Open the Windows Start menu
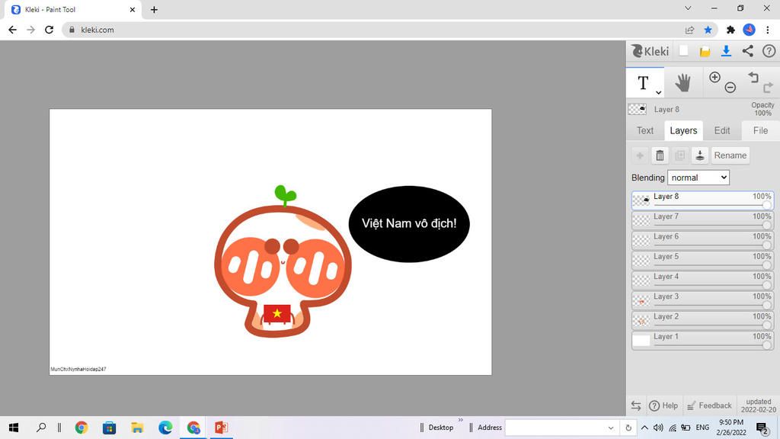This screenshot has height=439, width=780. point(14,428)
